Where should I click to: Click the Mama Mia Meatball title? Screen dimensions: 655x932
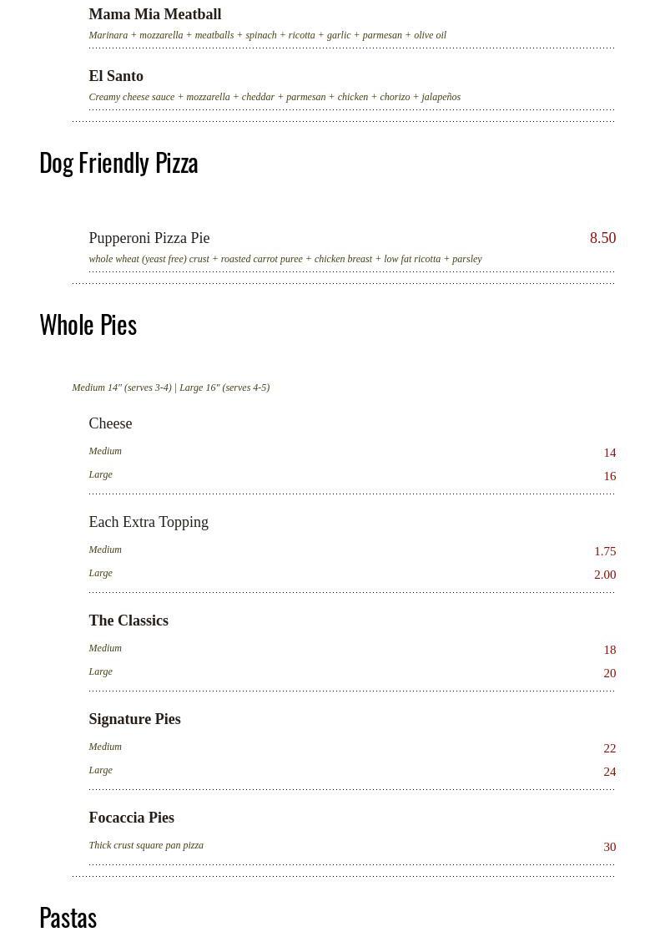(x=154, y=14)
